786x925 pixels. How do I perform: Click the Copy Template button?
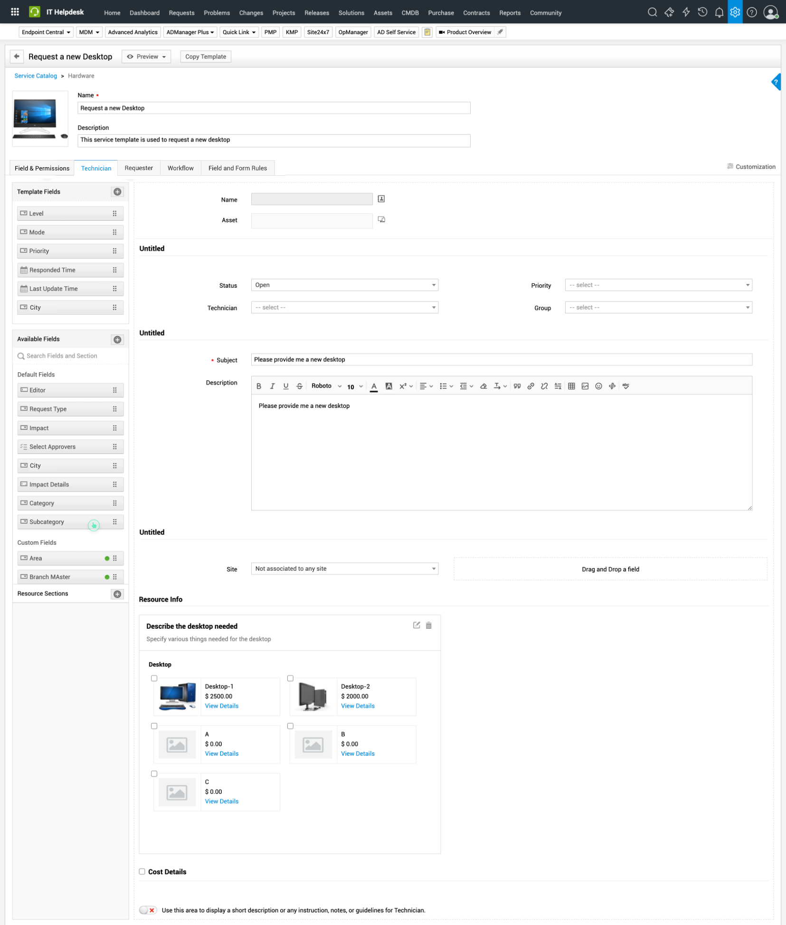pyautogui.click(x=205, y=57)
